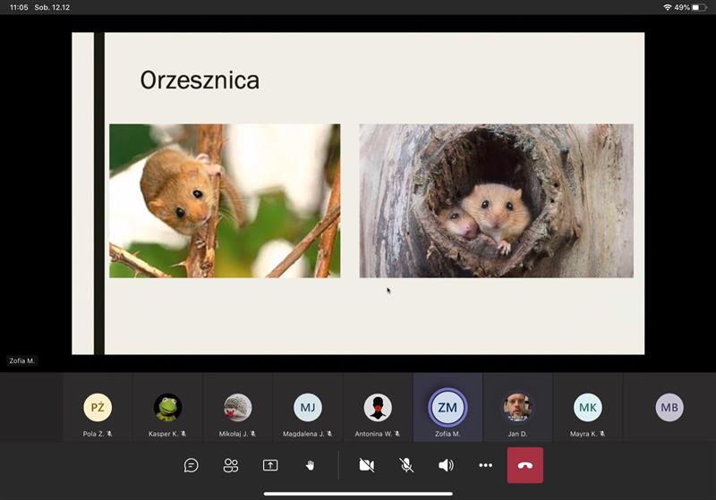Tap Zofia M. presenter avatar

[447, 408]
